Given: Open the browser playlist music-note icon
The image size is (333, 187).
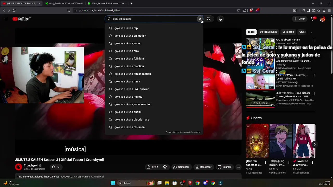Looking at the screenshot, I should (303, 10).
